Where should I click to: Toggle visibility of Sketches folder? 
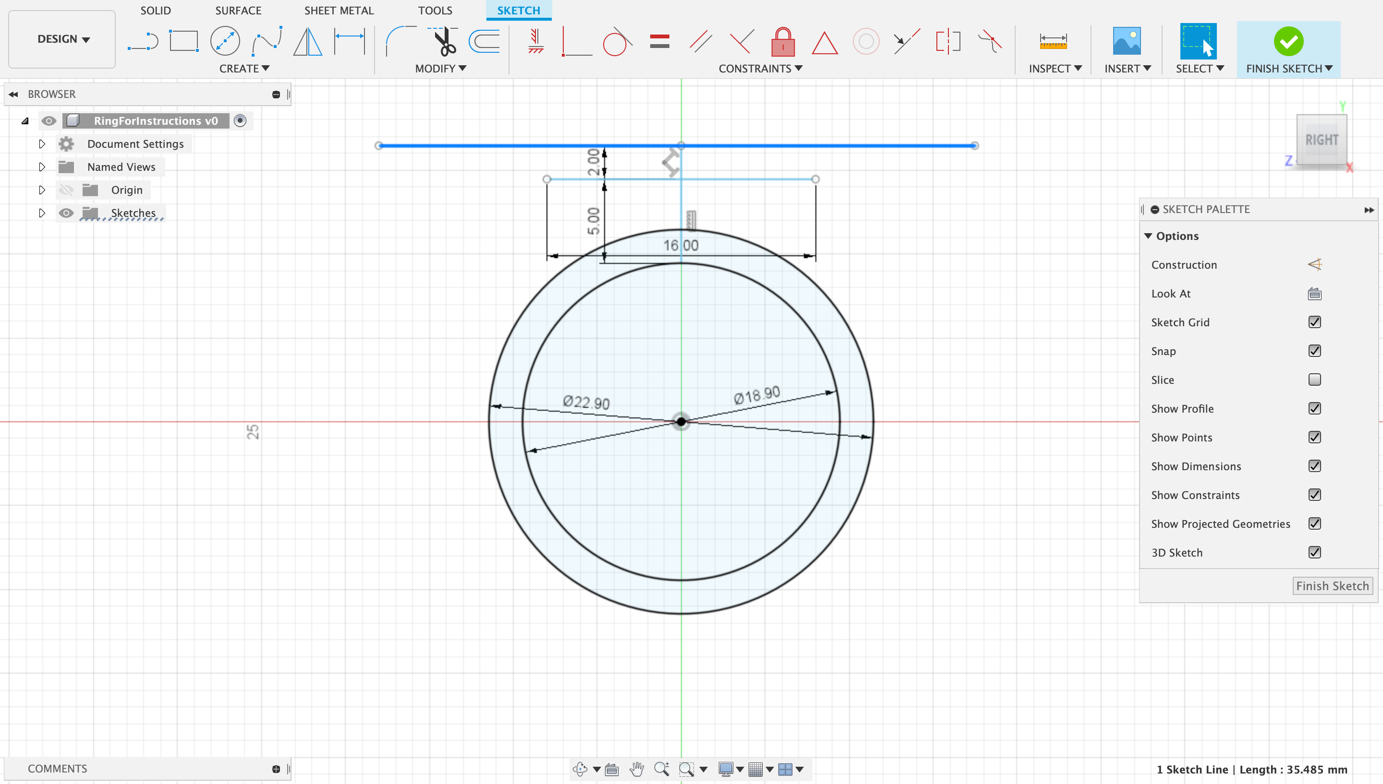click(x=66, y=213)
